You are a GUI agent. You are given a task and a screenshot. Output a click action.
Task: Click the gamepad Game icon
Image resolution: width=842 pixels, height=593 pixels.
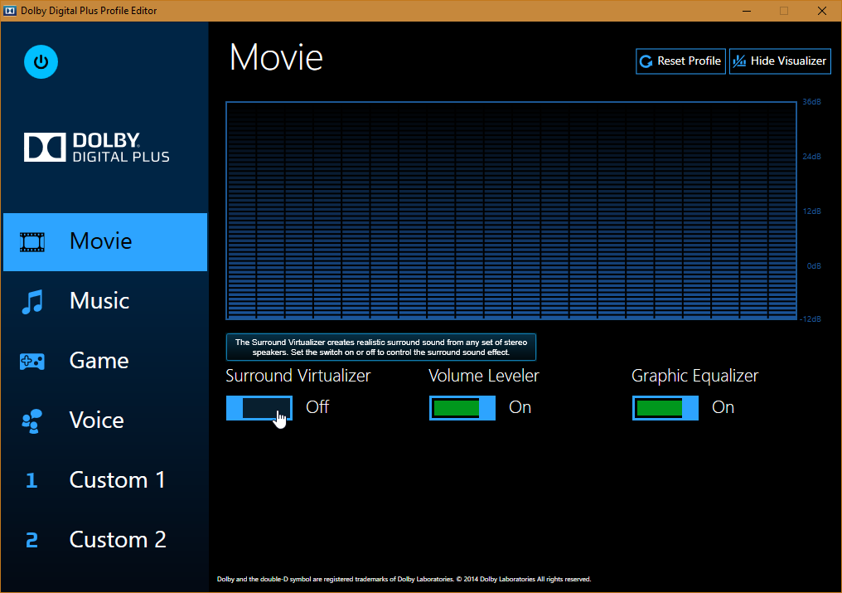click(32, 362)
